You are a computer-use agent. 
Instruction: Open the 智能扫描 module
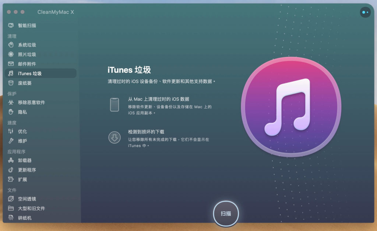[x=27, y=25]
